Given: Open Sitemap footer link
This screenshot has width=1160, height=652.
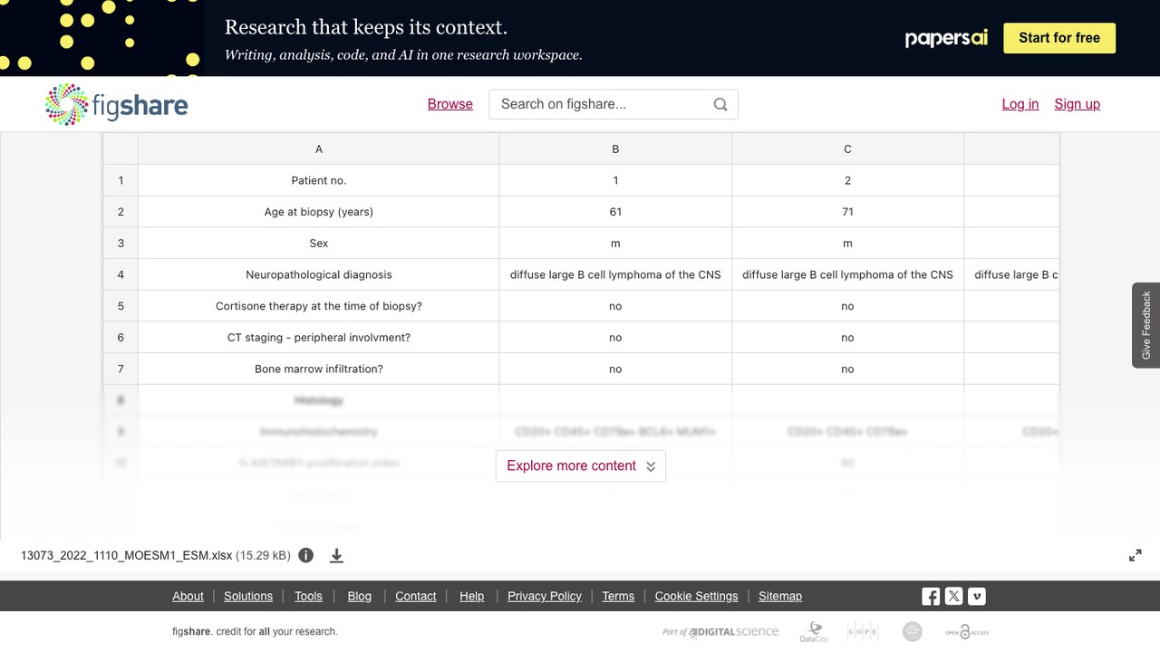Looking at the screenshot, I should click(780, 596).
